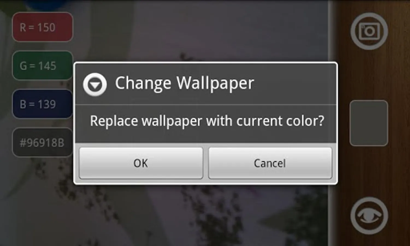Click the Change Wallpaper dialog title
The width and height of the screenshot is (410, 246).
pyautogui.click(x=184, y=83)
